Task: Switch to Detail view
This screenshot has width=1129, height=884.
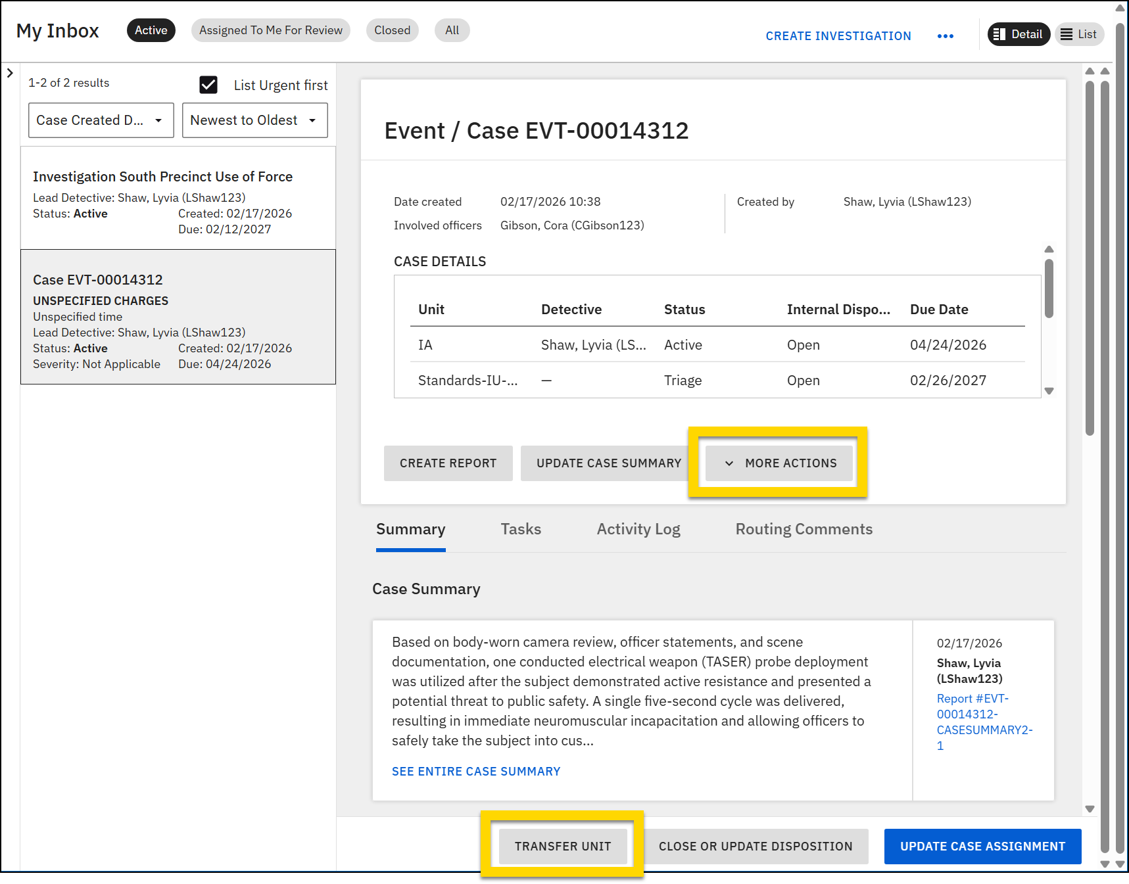Action: coord(1018,34)
